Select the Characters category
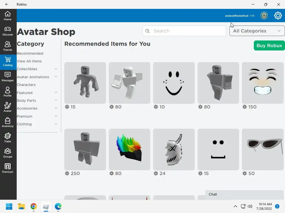The width and height of the screenshot is (285, 213). pos(26,85)
